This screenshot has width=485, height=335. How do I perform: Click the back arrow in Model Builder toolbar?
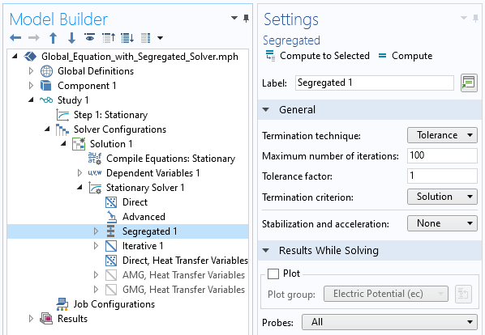point(15,38)
